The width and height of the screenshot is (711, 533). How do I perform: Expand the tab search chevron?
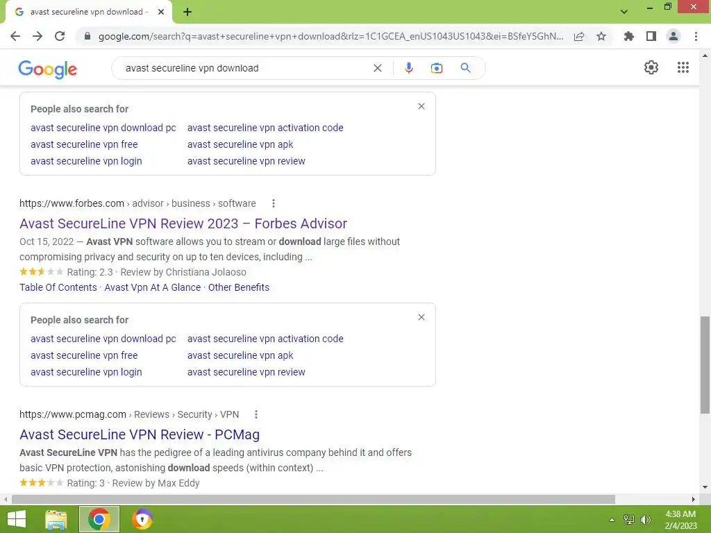coord(624,12)
